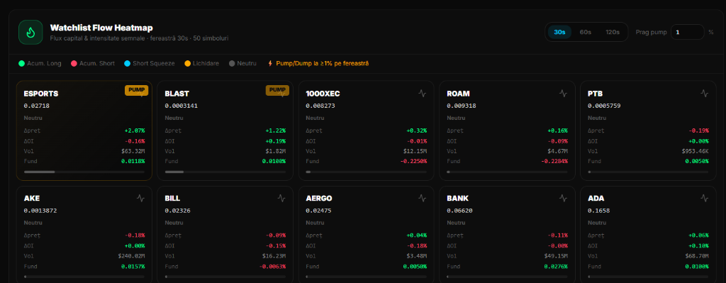Click the BLAST price 0.0003141

(x=181, y=106)
